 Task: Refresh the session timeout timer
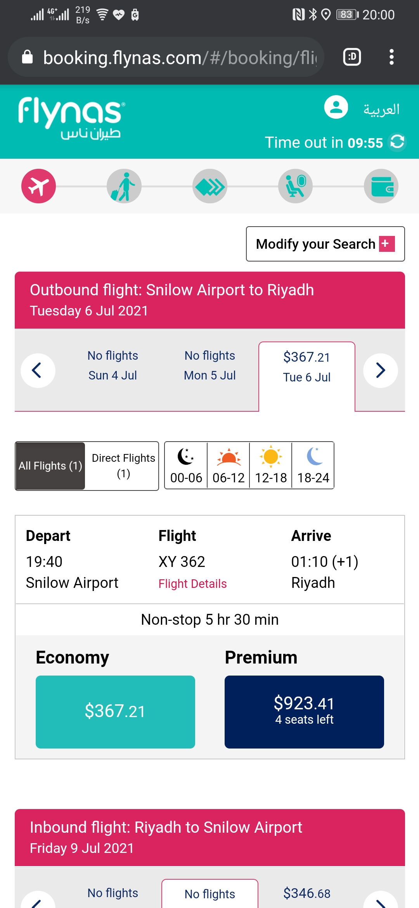(x=397, y=142)
